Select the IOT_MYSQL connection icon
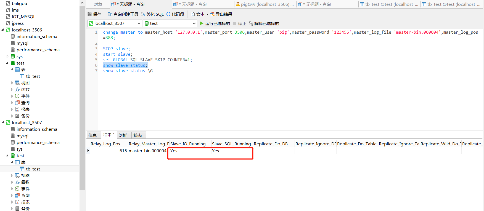 pos(8,17)
